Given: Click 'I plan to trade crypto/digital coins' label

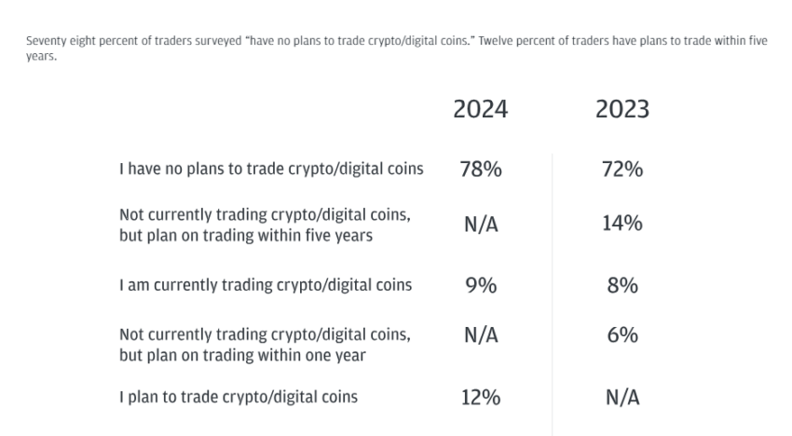Looking at the screenshot, I should (239, 397).
